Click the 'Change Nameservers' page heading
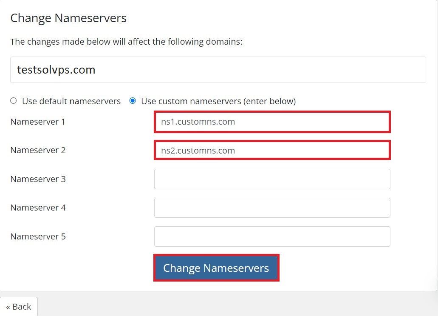The height and width of the screenshot is (316, 438). (x=68, y=18)
